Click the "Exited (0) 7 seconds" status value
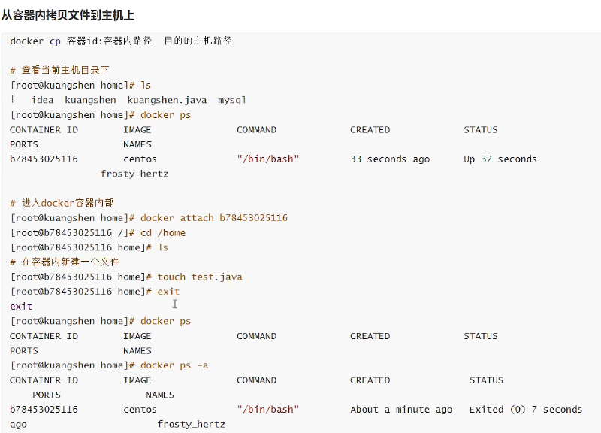The image size is (601, 433). tap(526, 410)
